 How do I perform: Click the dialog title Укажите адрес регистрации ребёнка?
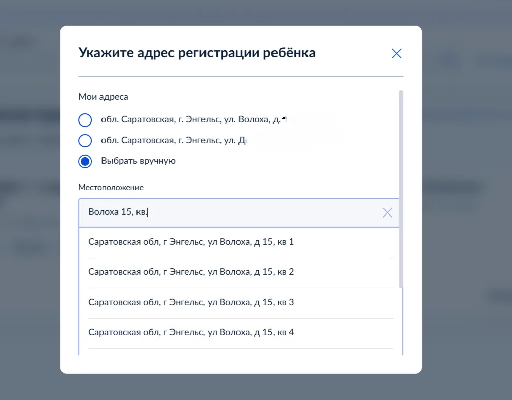point(197,53)
